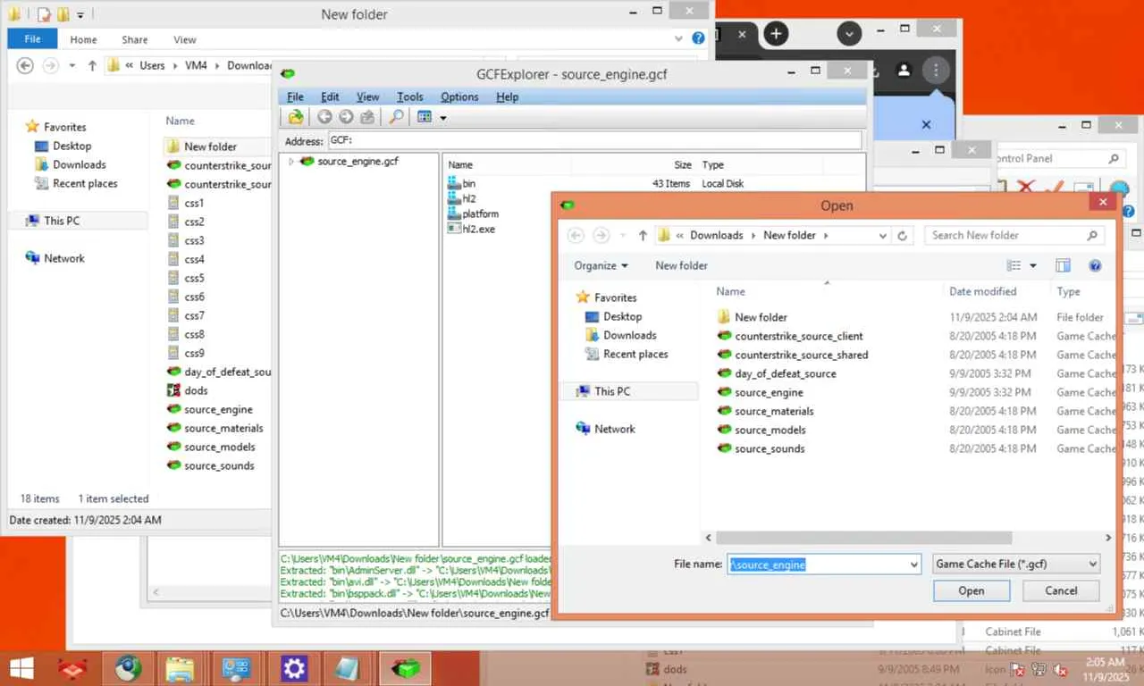Open the Game Cache File type dropdown
The height and width of the screenshot is (686, 1144).
[x=1015, y=565]
